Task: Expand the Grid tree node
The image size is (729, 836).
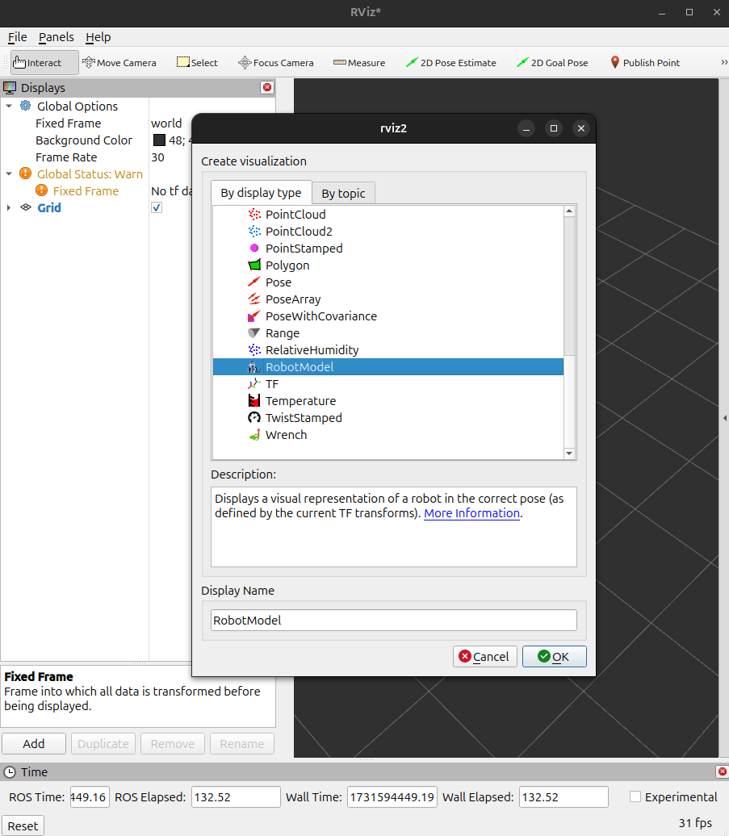Action: [9, 207]
